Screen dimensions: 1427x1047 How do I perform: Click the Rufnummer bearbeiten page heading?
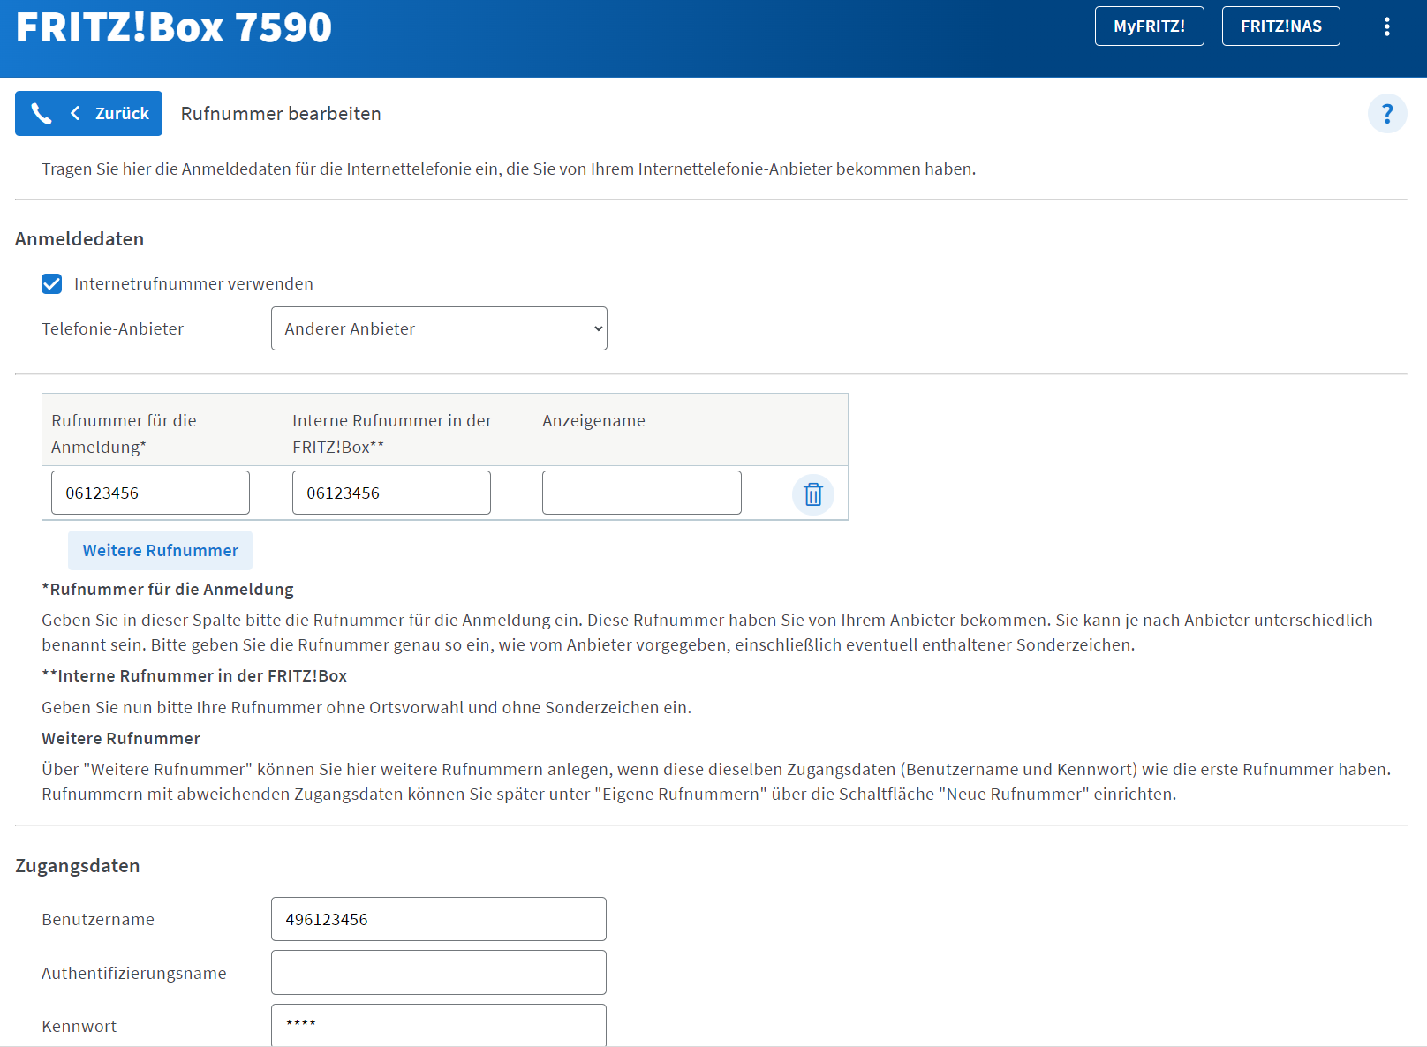[x=281, y=114]
